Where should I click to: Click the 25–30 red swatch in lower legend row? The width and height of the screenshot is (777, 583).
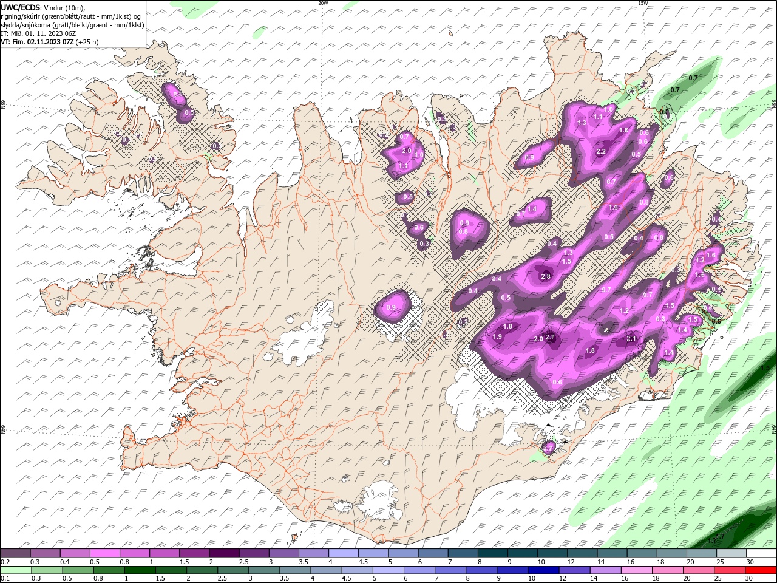point(728,570)
